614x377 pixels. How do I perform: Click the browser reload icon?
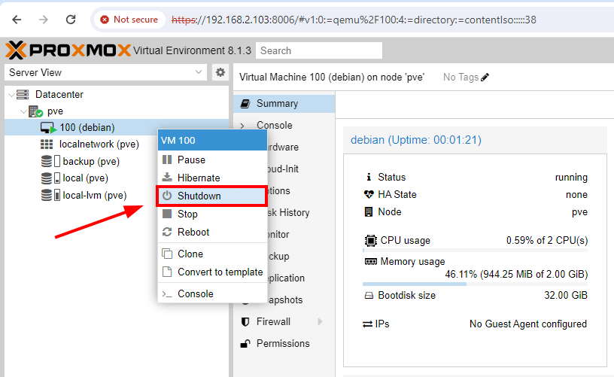(71, 19)
